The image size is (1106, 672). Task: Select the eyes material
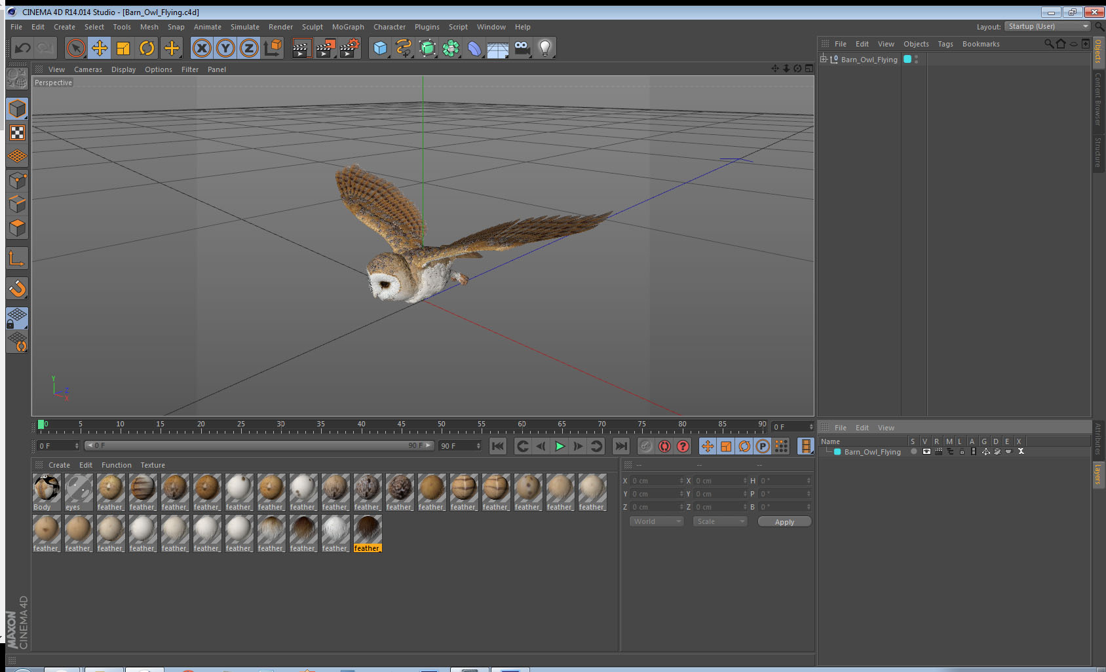pyautogui.click(x=79, y=493)
